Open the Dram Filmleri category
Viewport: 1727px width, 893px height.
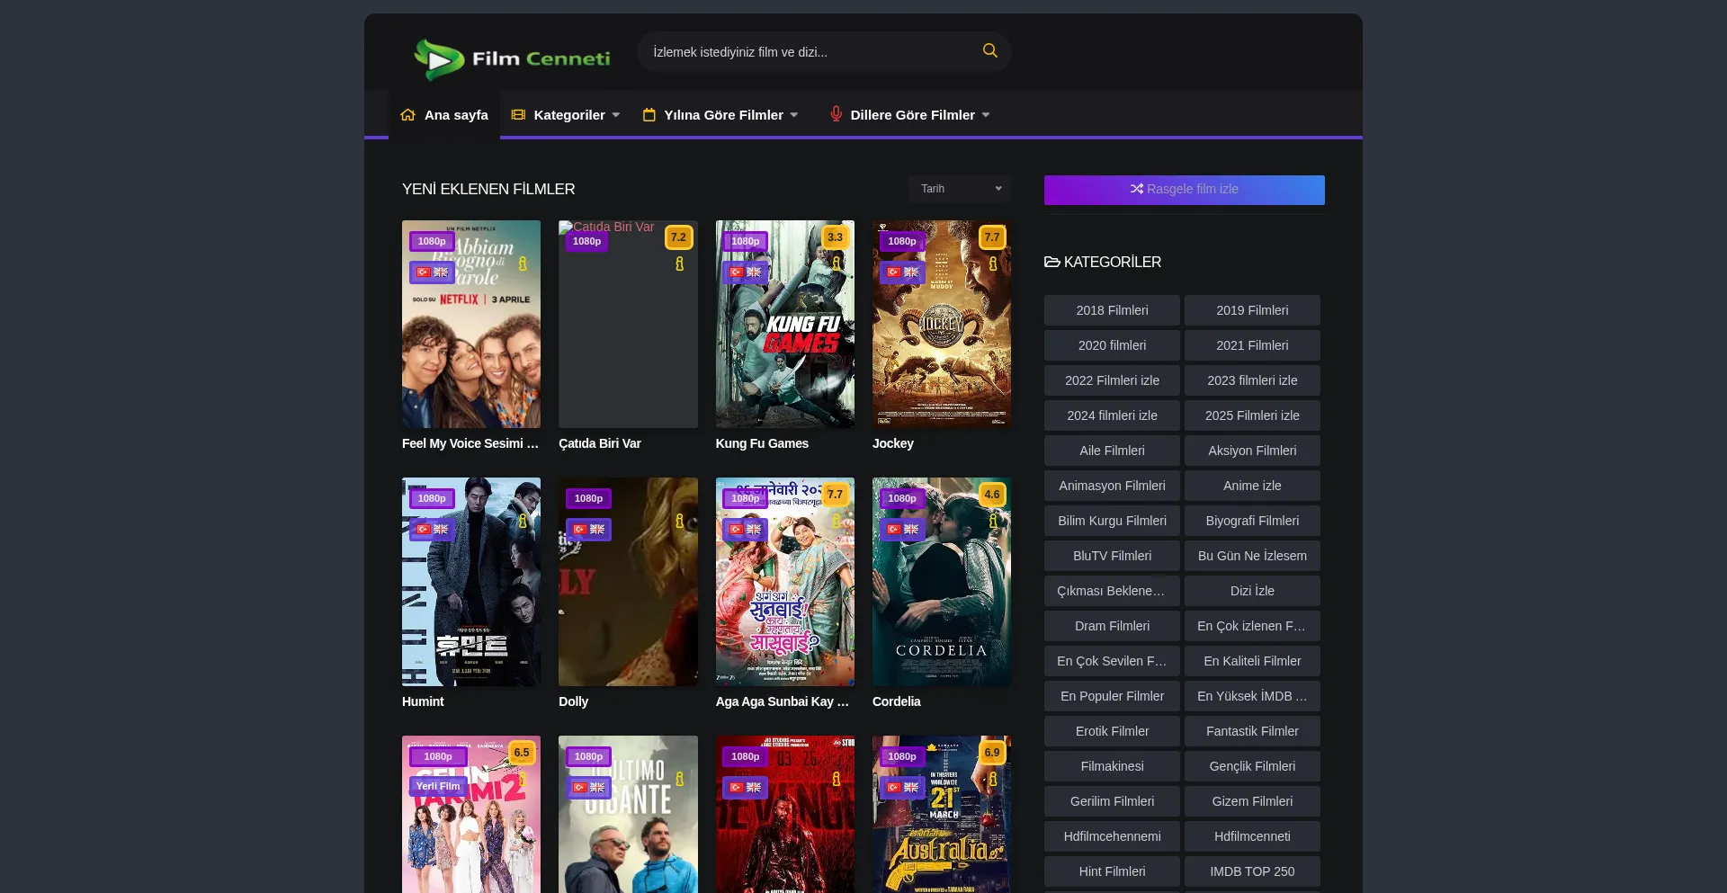1113,626
